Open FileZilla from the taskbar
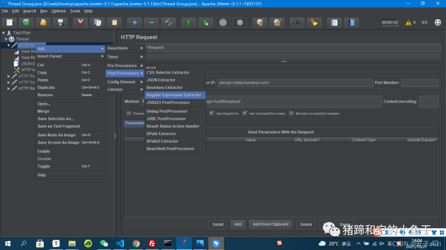 (152, 243)
